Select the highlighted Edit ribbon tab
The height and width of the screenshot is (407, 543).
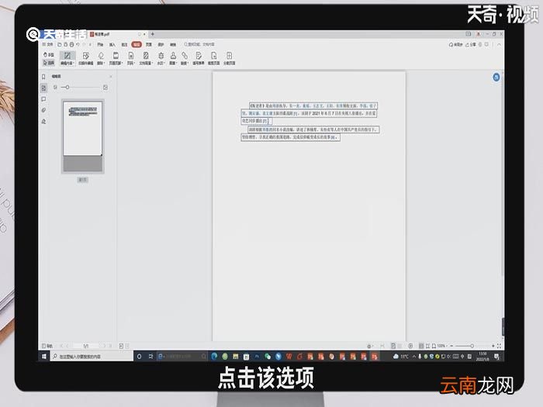click(137, 45)
